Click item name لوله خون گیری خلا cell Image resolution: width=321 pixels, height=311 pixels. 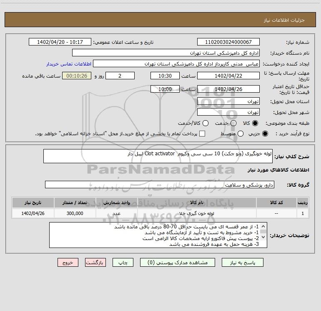pyautogui.click(x=197, y=213)
